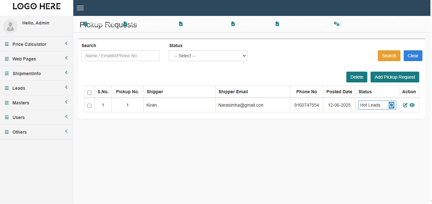Click the edit icon for Kiran's request
Viewport: 432px width, 204px height.
(x=405, y=105)
